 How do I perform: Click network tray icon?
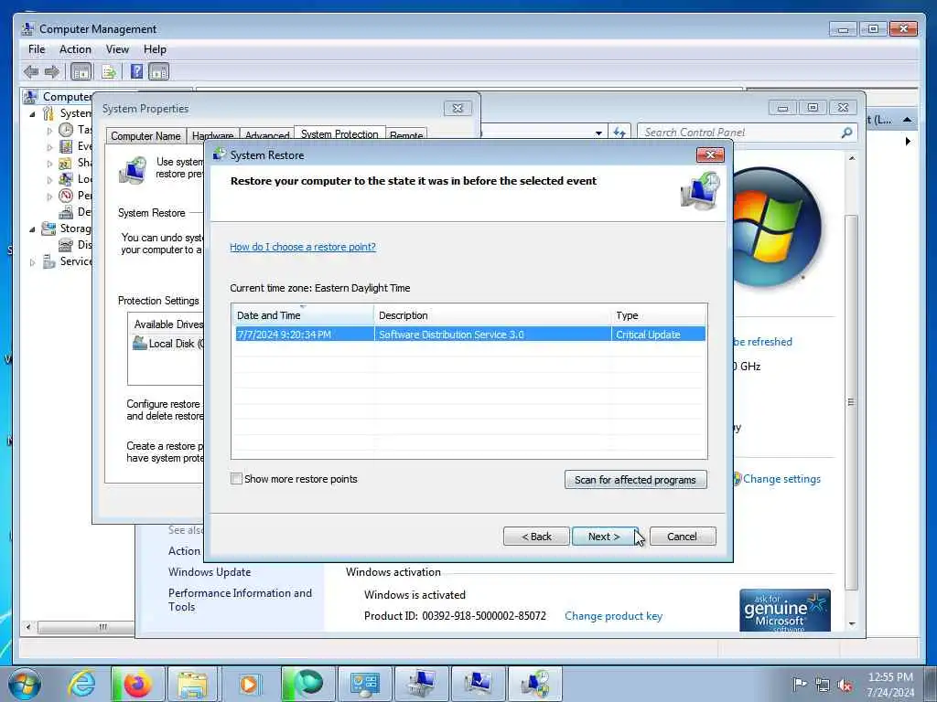click(823, 686)
